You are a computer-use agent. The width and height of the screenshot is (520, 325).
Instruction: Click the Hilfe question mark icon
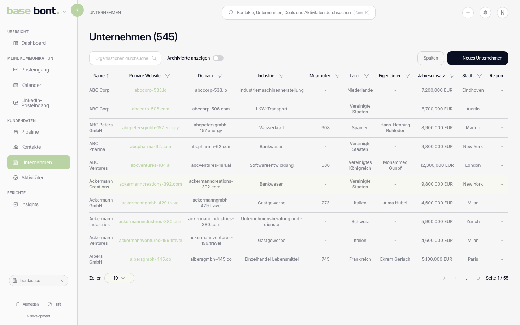pos(50,304)
